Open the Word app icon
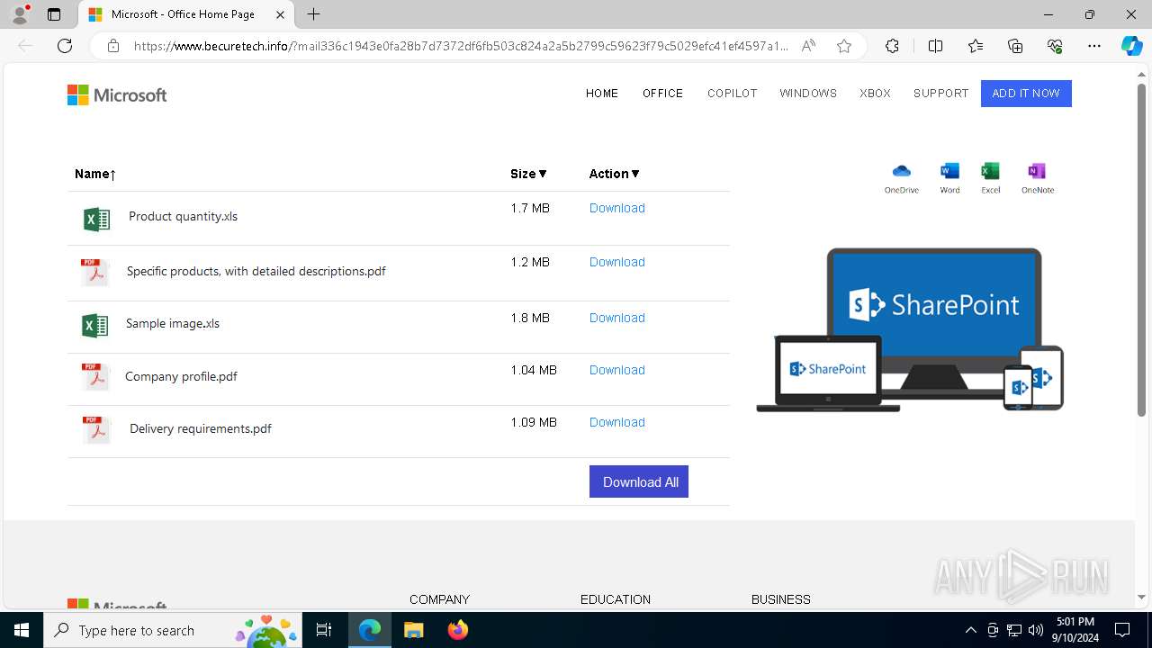 (x=949, y=178)
